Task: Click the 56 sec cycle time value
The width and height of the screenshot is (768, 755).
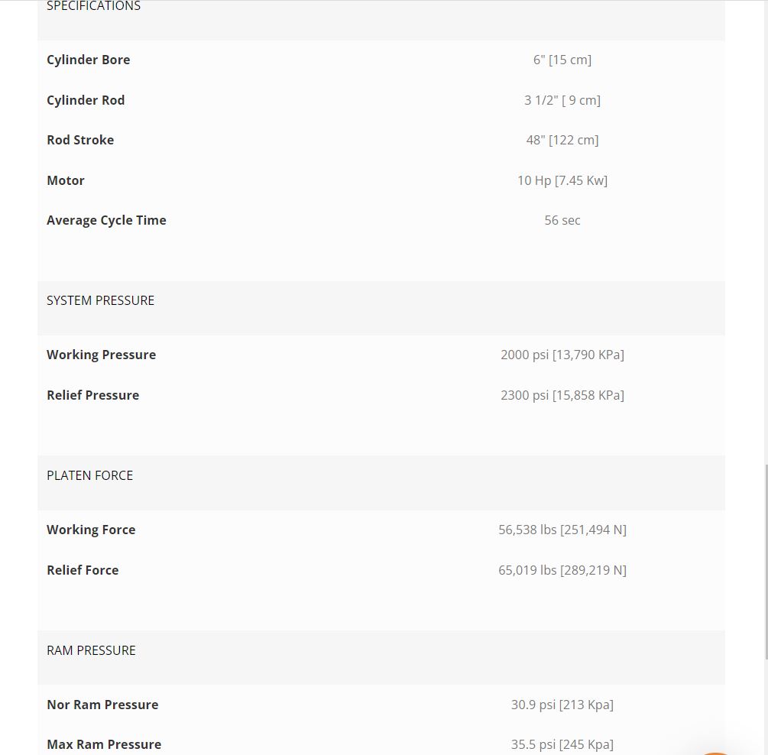Action: coord(562,220)
